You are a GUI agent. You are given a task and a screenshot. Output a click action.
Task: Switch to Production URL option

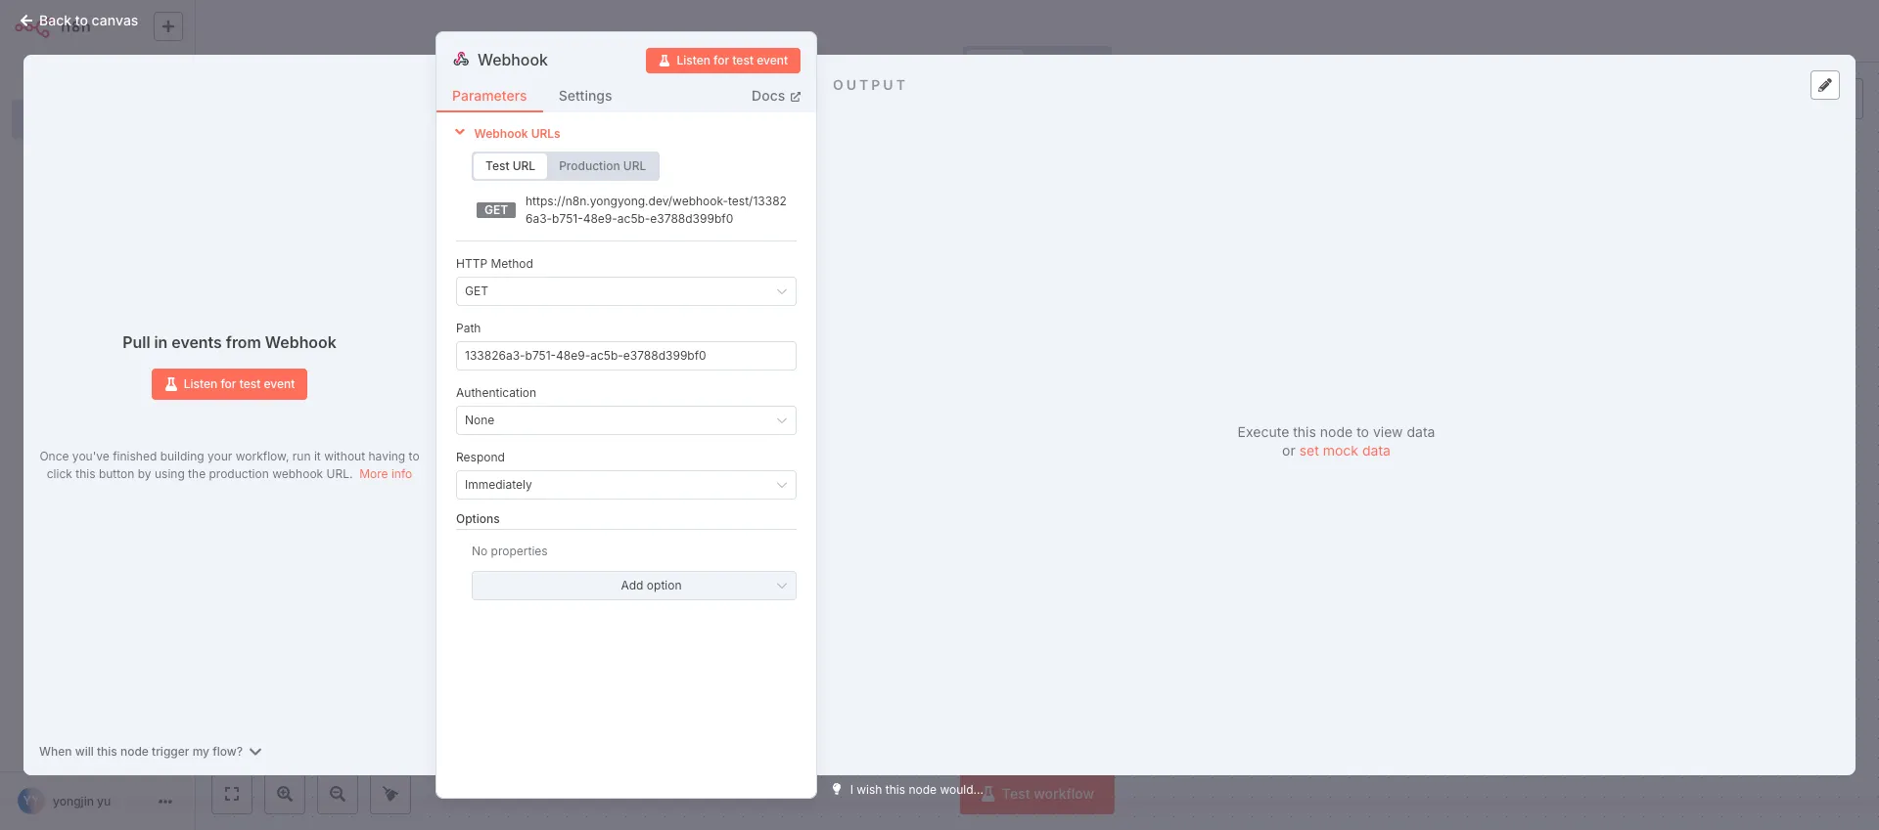602,166
